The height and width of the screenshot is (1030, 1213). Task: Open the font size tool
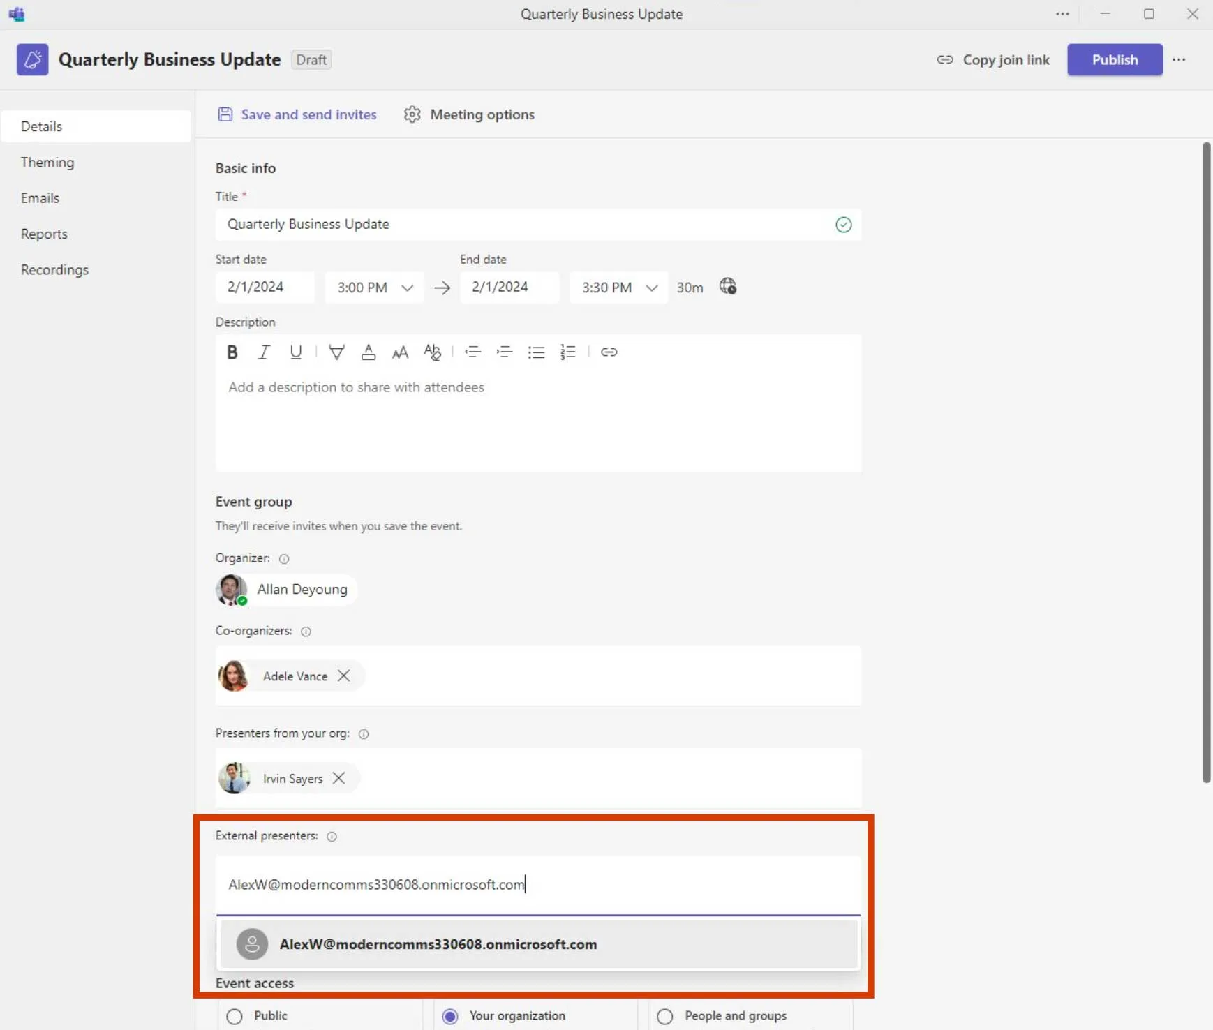[400, 352]
